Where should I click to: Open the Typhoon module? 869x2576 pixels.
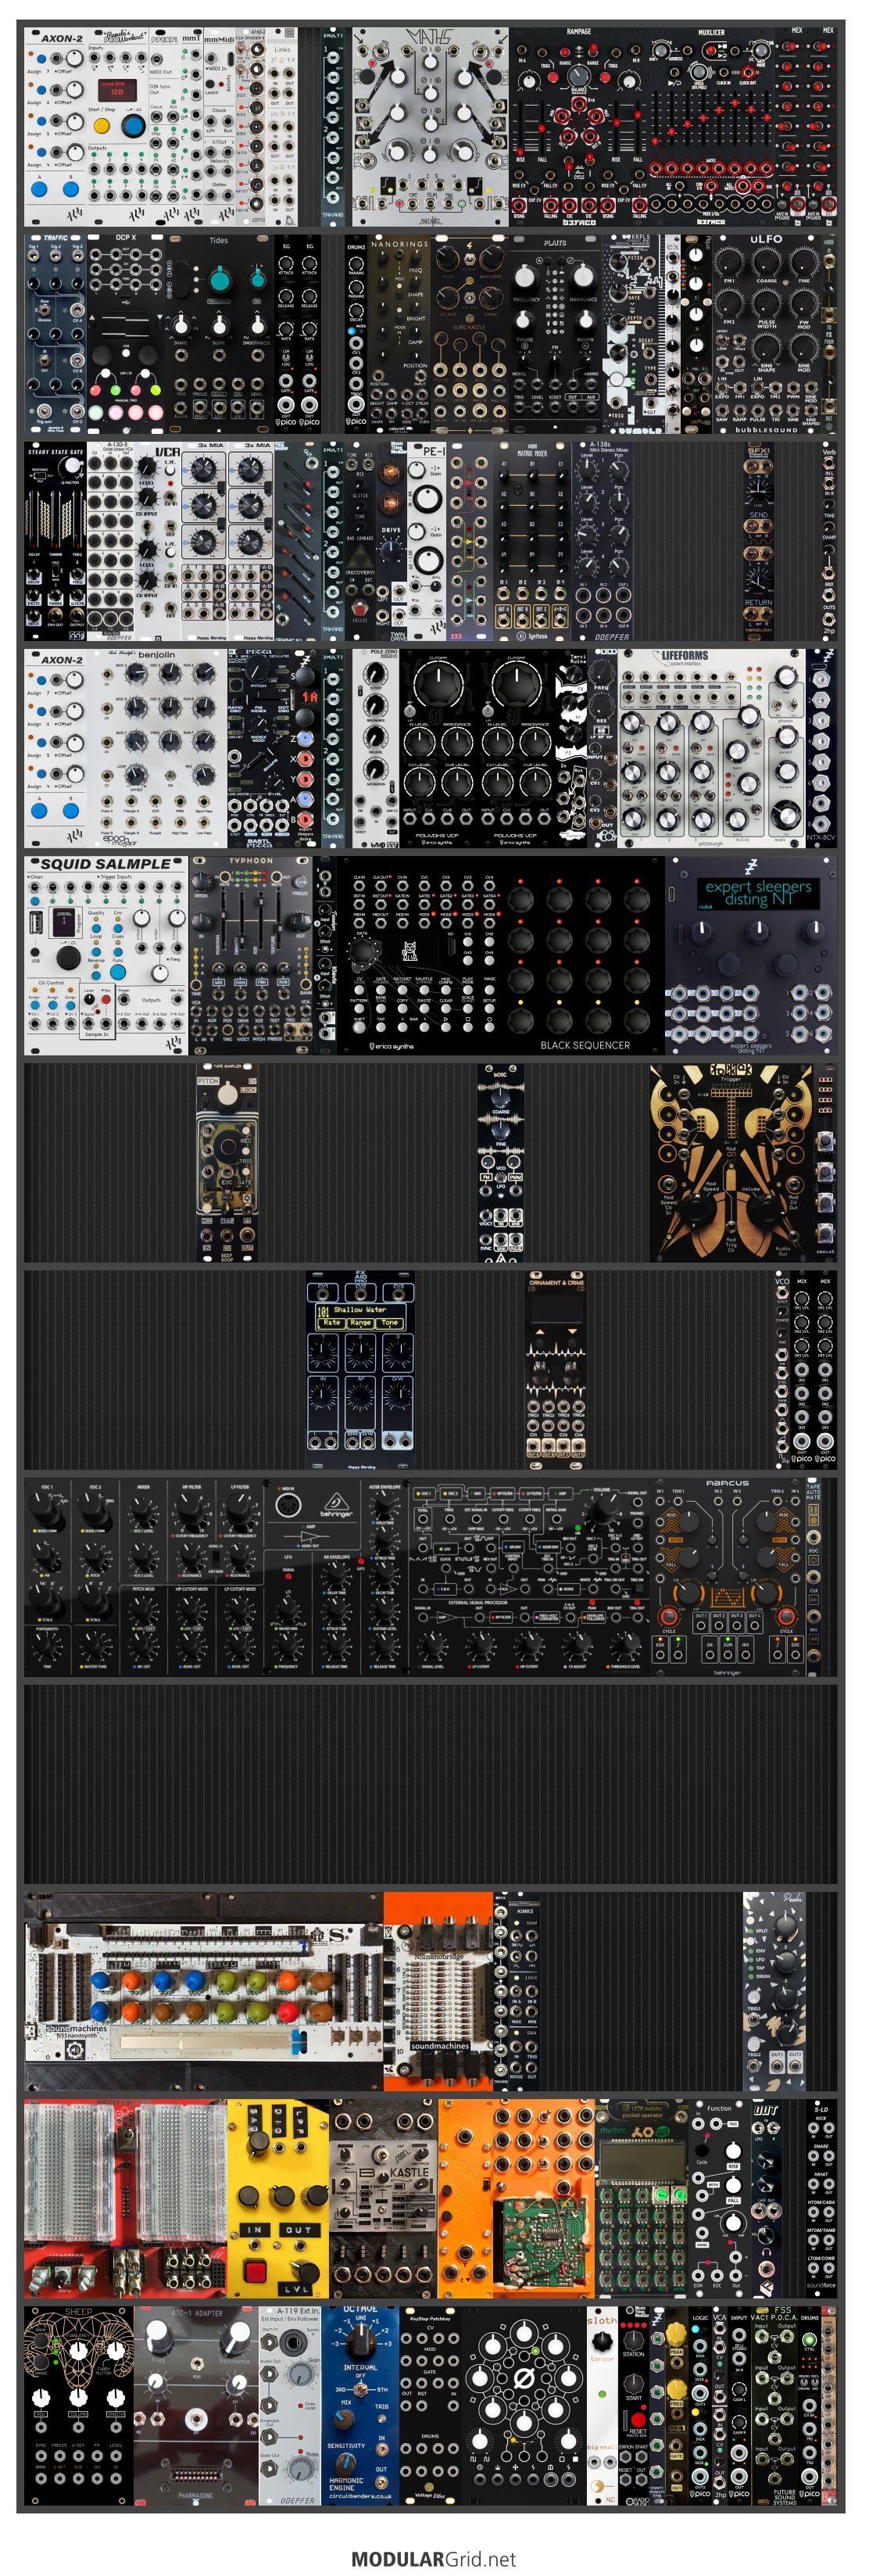pos(251,955)
